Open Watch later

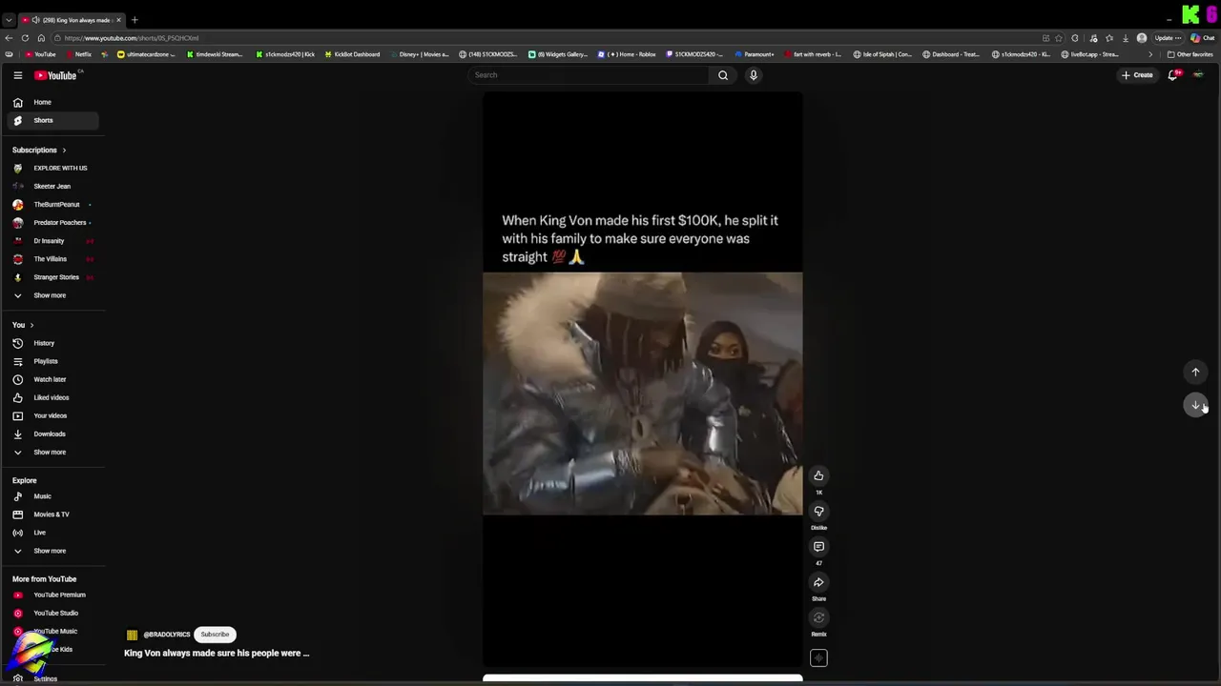click(x=52, y=379)
